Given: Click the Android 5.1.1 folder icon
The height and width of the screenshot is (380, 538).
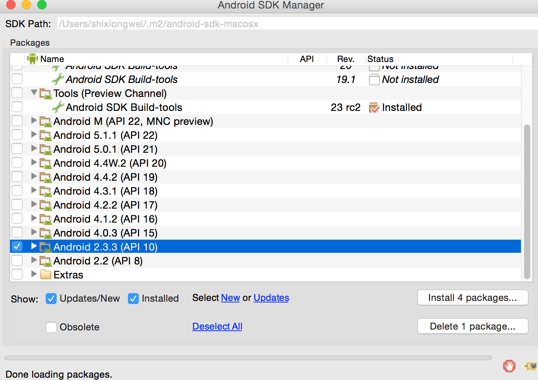Looking at the screenshot, I should (46, 135).
